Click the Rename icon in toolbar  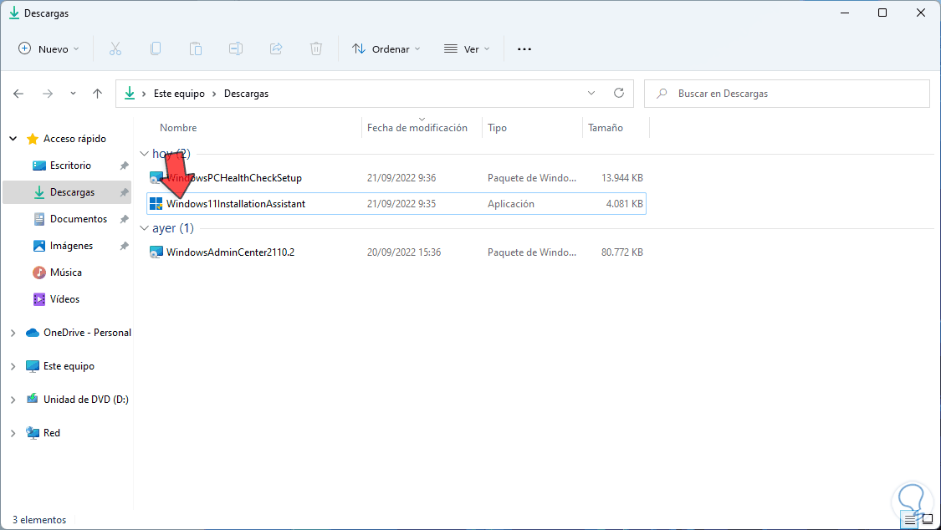[236, 49]
